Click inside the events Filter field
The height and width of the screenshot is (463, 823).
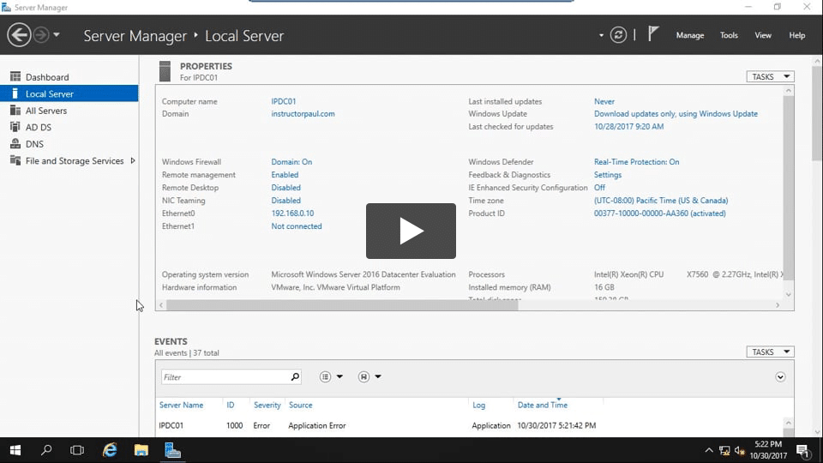click(225, 377)
